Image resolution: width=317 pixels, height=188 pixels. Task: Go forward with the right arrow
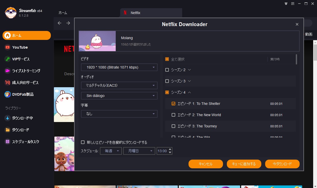click(68, 23)
